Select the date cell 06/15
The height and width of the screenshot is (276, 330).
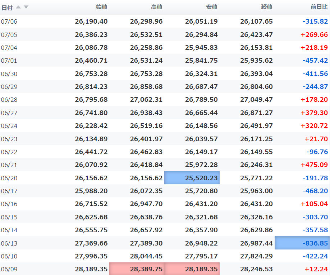(9, 218)
